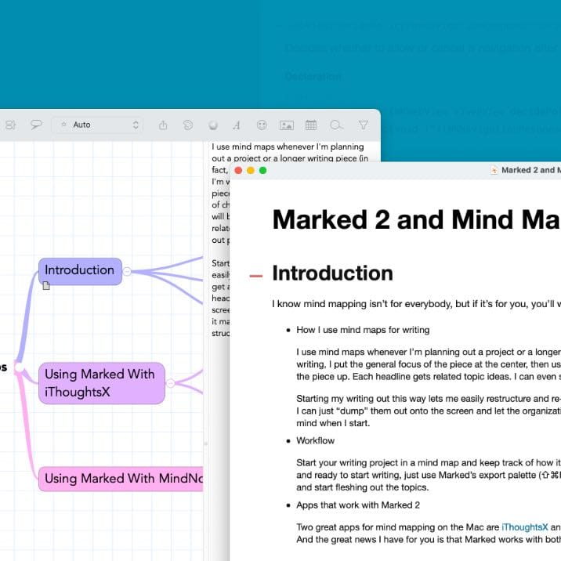
Task: Open the emoji smiley icon picker
Action: (262, 125)
